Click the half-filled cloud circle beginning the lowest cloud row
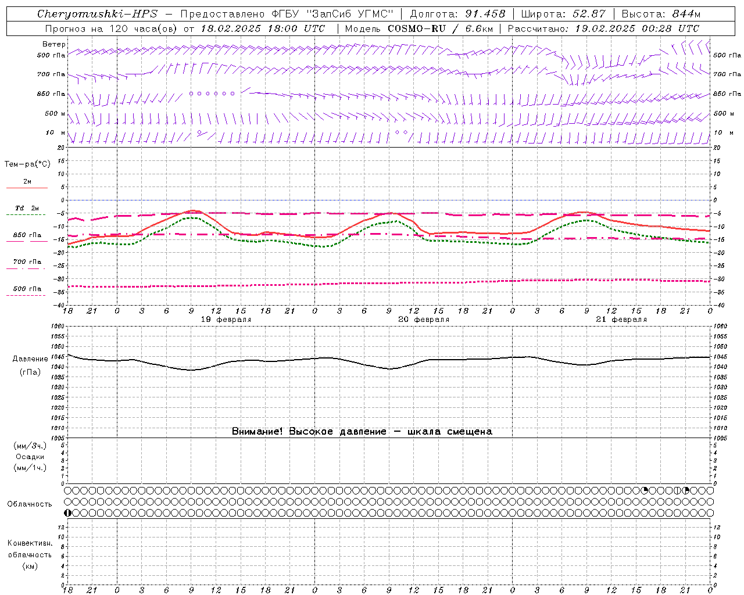 [68, 512]
